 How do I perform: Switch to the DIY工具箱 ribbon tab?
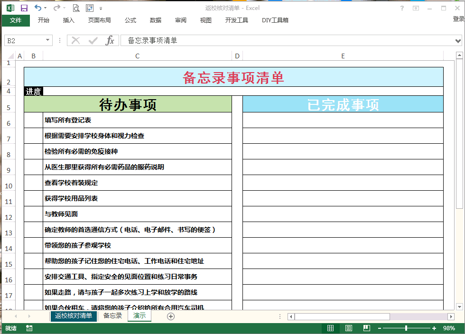(275, 20)
